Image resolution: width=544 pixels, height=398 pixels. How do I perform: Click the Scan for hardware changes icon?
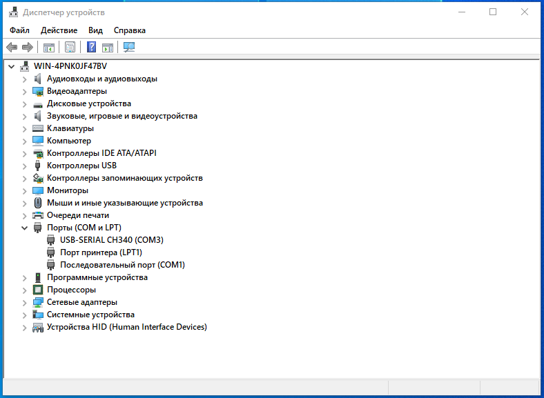(x=129, y=47)
